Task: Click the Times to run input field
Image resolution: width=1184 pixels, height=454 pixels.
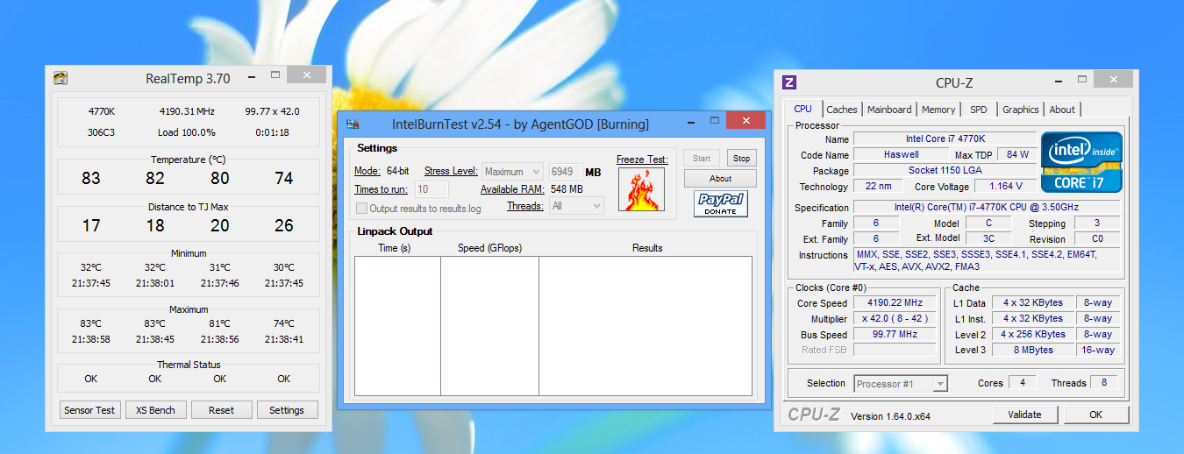Action: click(431, 189)
